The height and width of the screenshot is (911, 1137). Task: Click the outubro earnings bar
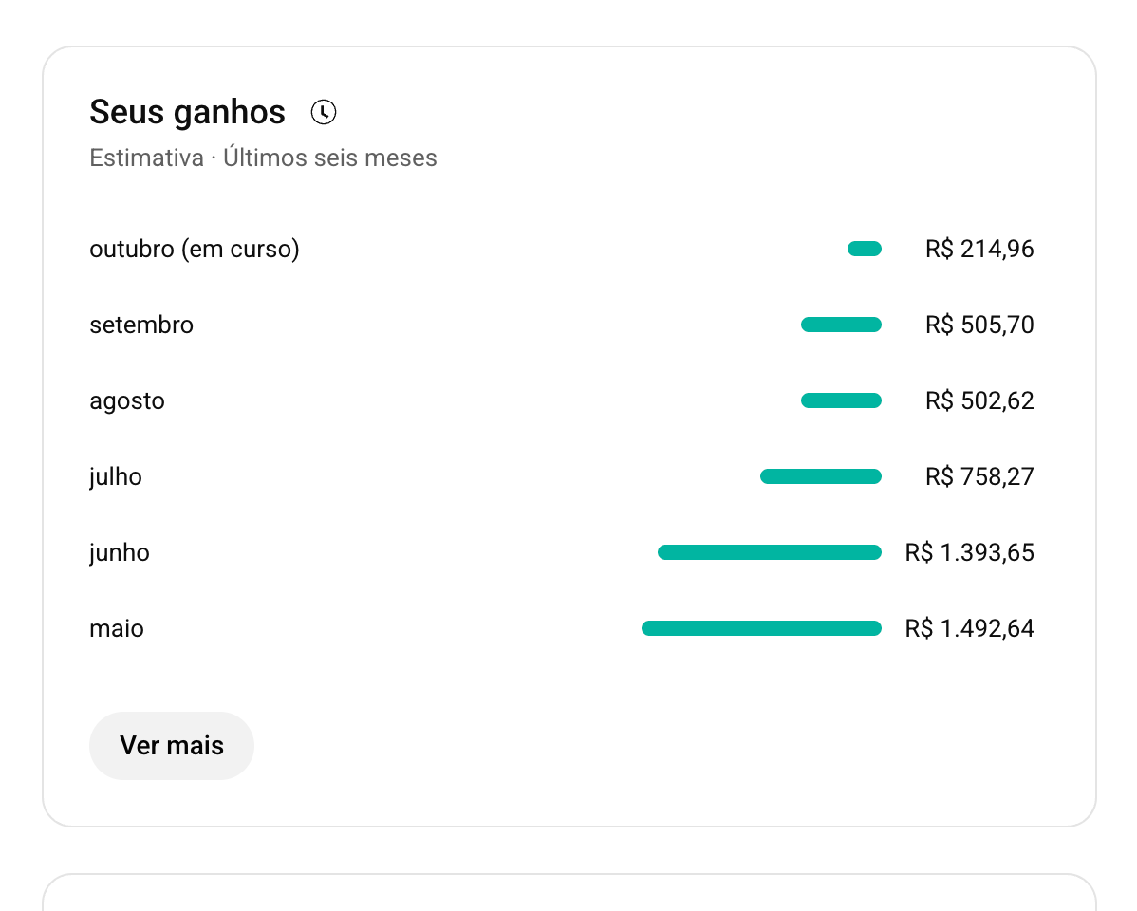pos(864,250)
